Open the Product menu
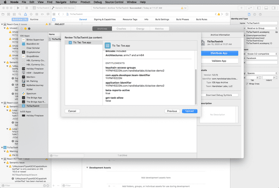This screenshot has height=188, width=279. click(x=85, y=2)
